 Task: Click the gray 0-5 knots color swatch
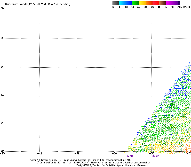click(x=116, y=3)
